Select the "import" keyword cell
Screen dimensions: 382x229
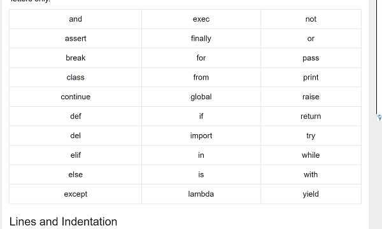click(201, 135)
